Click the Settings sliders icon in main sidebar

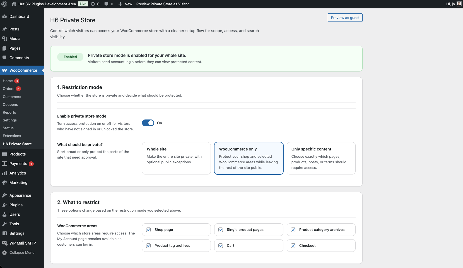(4, 233)
